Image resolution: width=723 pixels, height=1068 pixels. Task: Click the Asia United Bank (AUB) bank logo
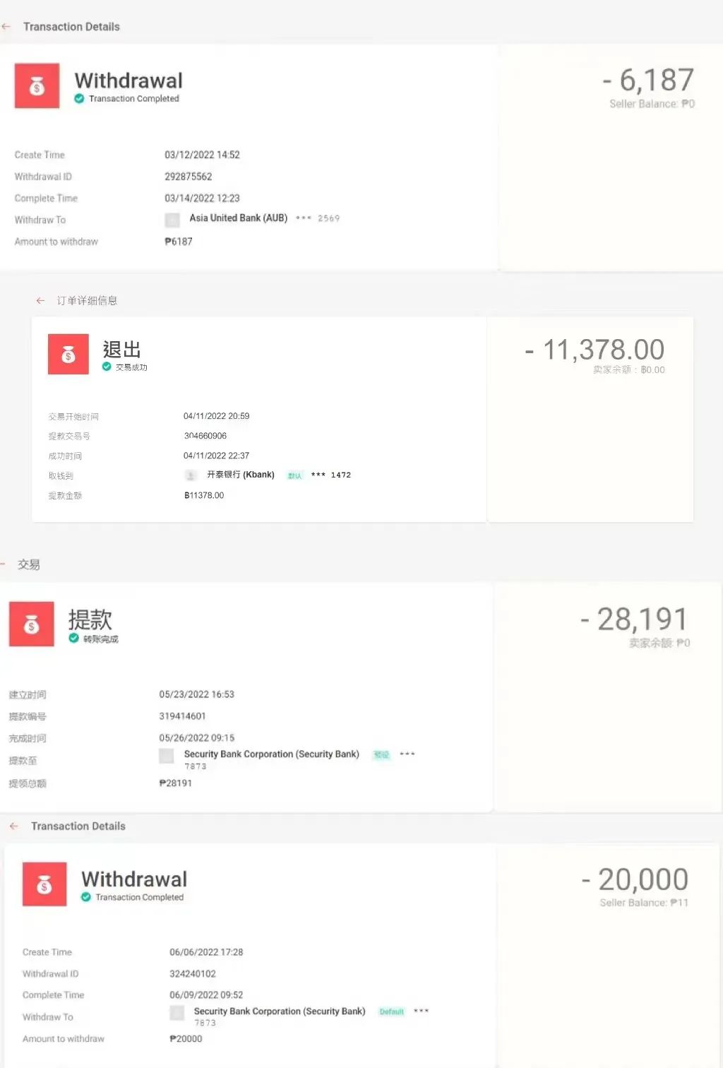point(172,220)
